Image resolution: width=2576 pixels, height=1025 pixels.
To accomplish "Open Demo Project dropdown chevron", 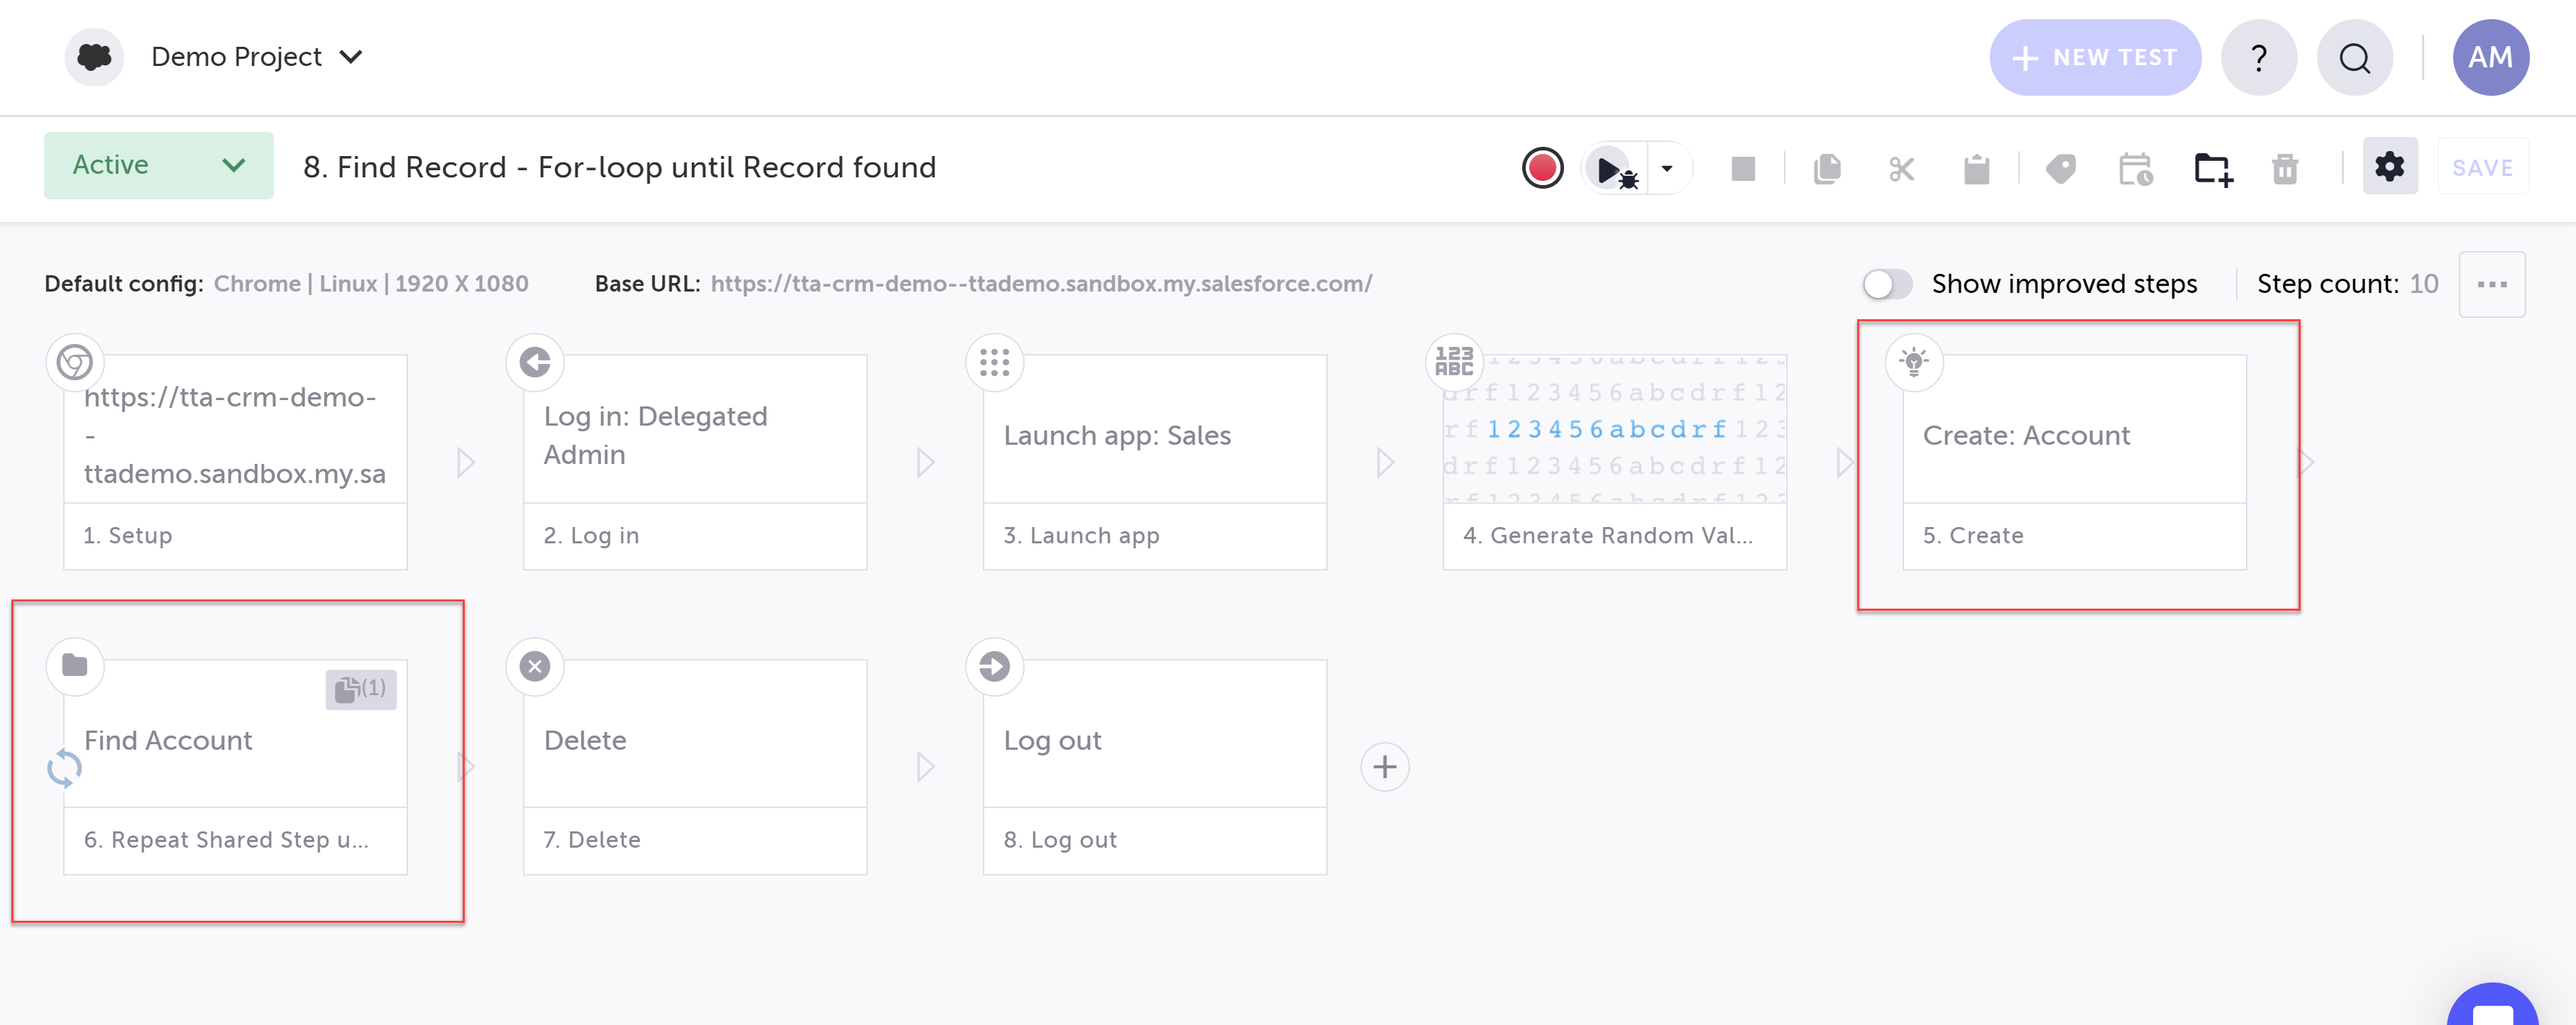I will click(x=351, y=57).
